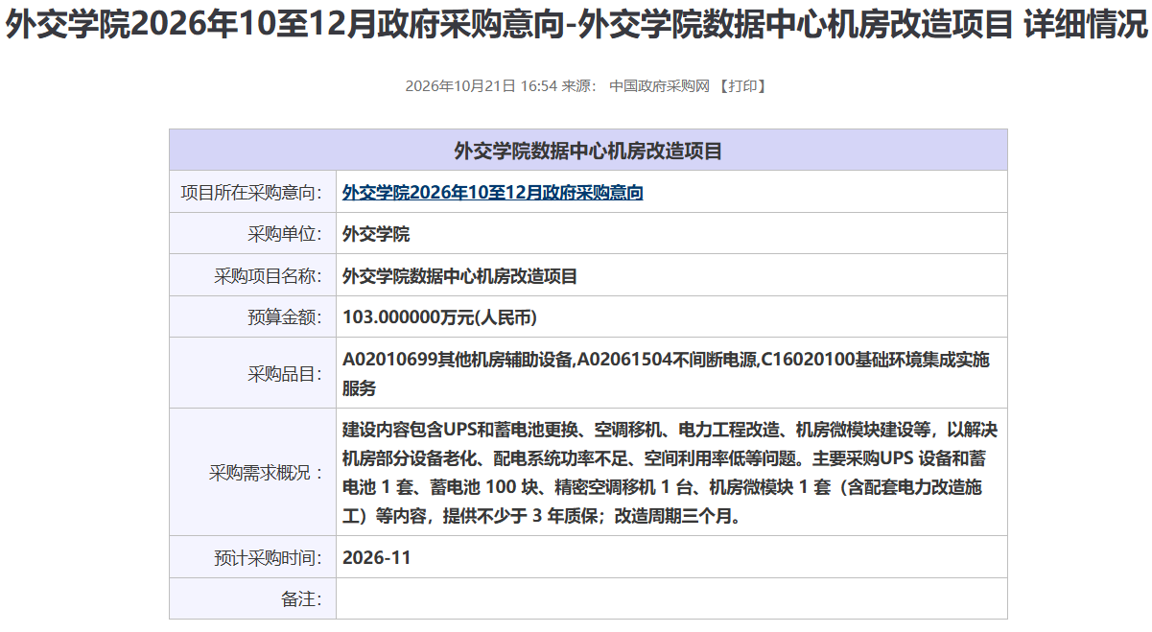This screenshot has width=1152, height=632.
Task: Click the 预计采购时间 label
Action: [268, 557]
